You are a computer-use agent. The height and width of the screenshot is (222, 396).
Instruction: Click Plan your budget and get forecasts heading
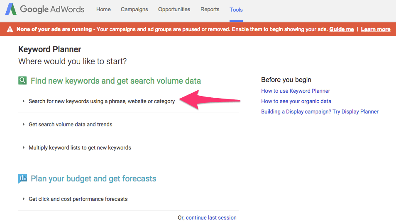93,179
